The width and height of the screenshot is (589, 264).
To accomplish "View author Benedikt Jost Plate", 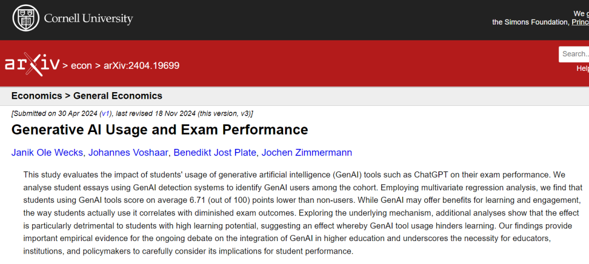I will (x=215, y=153).
